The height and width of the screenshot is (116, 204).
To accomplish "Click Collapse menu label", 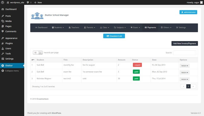I will point(12,71).
